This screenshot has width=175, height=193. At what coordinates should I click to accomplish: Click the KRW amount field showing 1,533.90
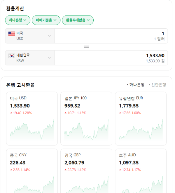111,58
